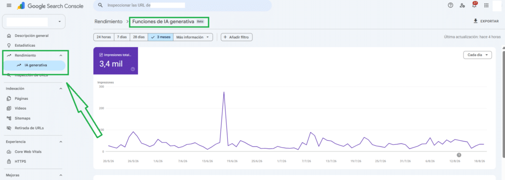The height and width of the screenshot is (180, 505).
Task: Select the 24 horas date range
Action: (104, 37)
